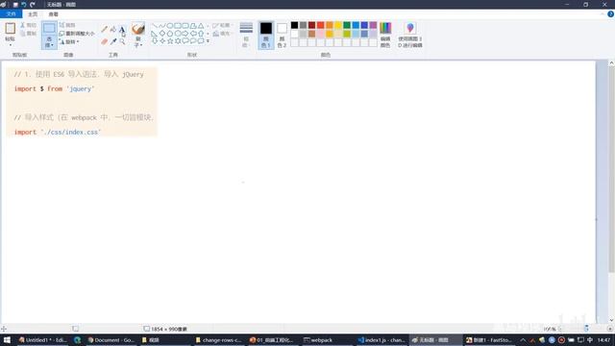The image size is (615, 346).
Task: Open the Windows Start button
Action: click(x=7, y=340)
